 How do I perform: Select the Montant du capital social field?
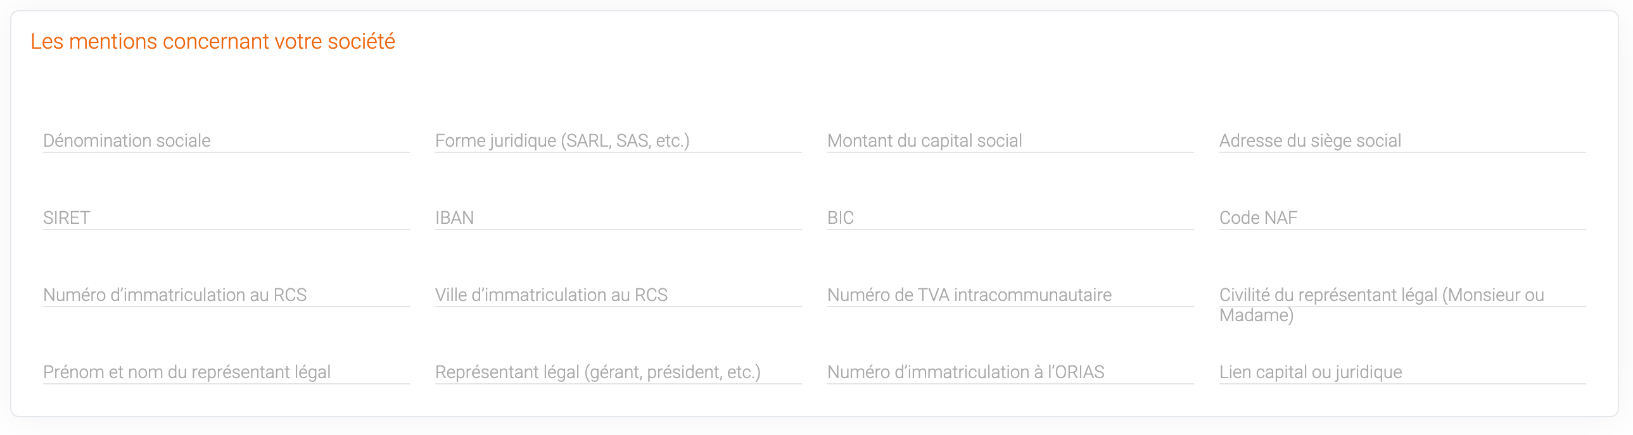pyautogui.click(x=1010, y=140)
